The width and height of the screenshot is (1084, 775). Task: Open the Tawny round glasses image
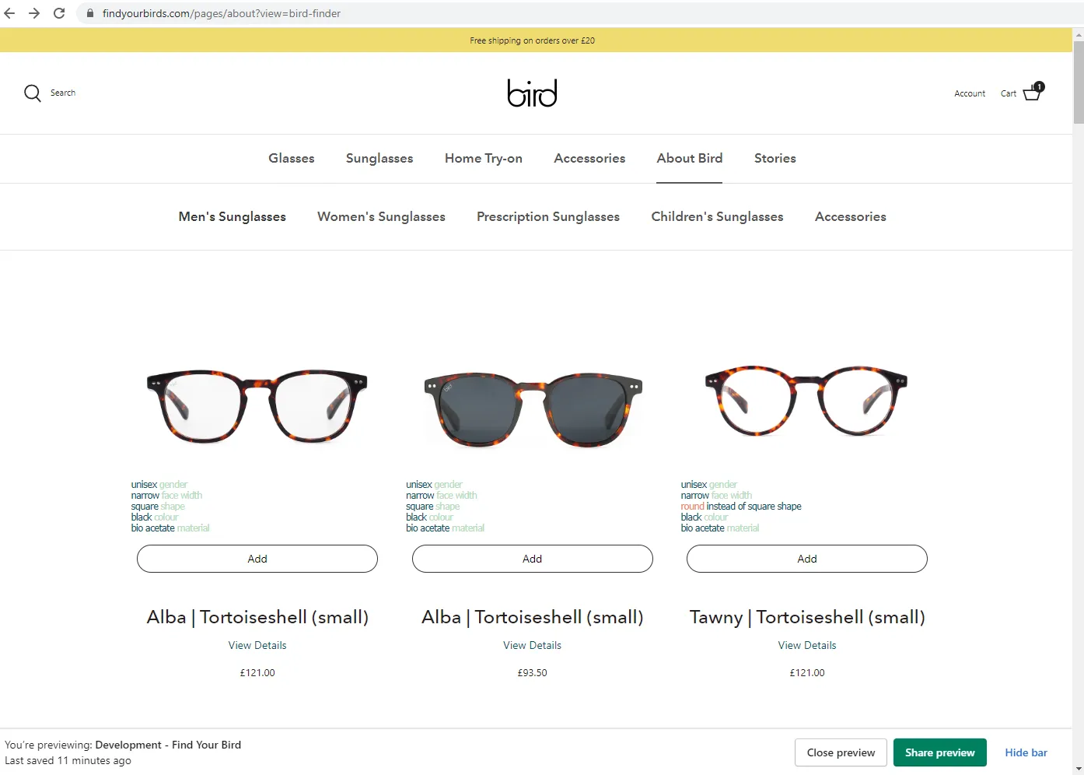pyautogui.click(x=806, y=400)
